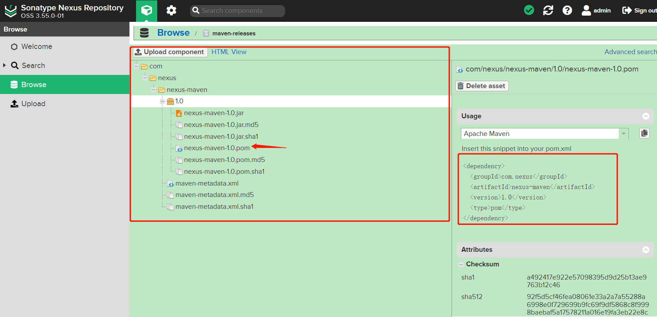Sign out of Nexus Repository
The image size is (657, 317).
(639, 10)
